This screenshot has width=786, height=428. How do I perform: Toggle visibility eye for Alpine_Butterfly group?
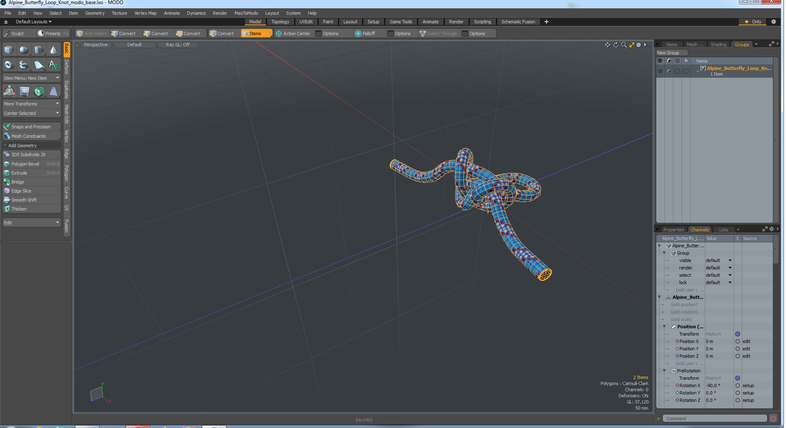660,71
